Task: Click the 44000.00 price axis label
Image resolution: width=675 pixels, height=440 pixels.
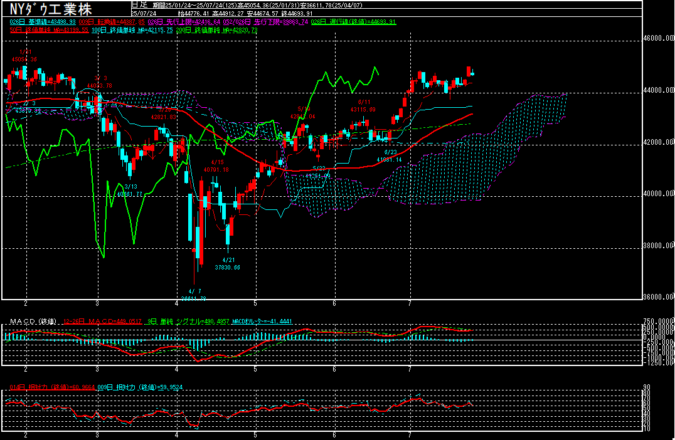Action: pyautogui.click(x=658, y=90)
